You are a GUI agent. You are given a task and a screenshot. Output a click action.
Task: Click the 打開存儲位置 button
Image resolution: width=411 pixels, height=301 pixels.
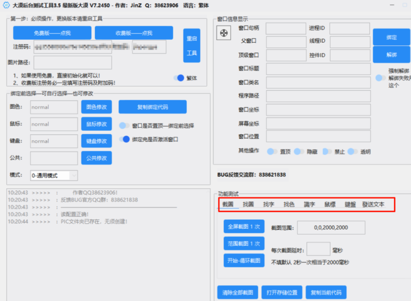coord(281,292)
